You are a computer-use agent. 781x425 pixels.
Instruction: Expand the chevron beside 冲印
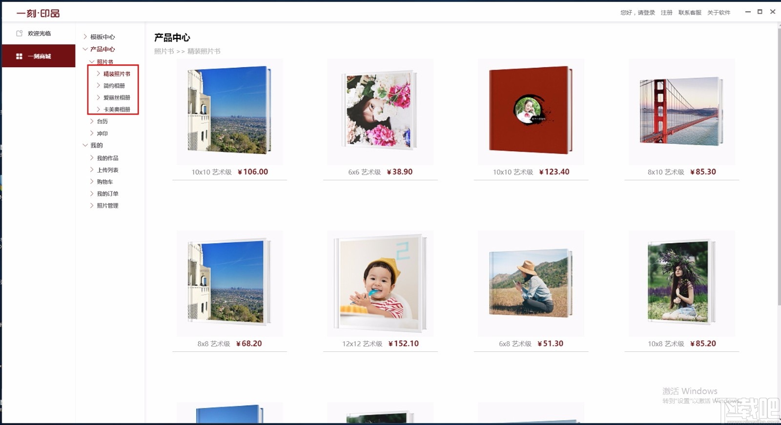[92, 133]
